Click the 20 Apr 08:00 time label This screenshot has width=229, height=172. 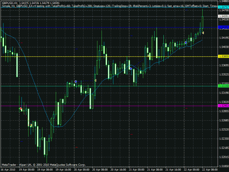point(100,170)
